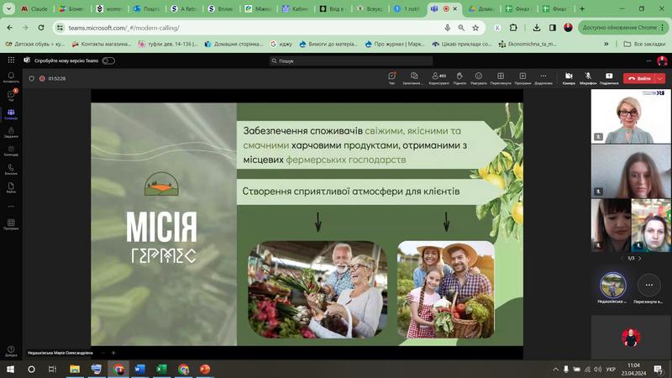The image size is (672, 378).
Task: Go to next page of participant videos
Action: [640, 259]
